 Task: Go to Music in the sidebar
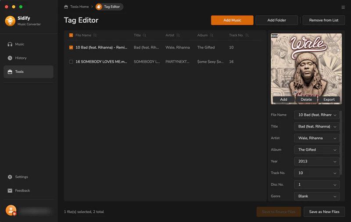click(29, 44)
